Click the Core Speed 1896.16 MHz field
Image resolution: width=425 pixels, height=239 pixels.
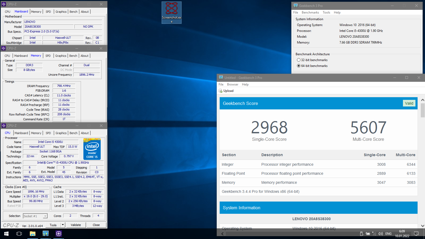point(36,191)
